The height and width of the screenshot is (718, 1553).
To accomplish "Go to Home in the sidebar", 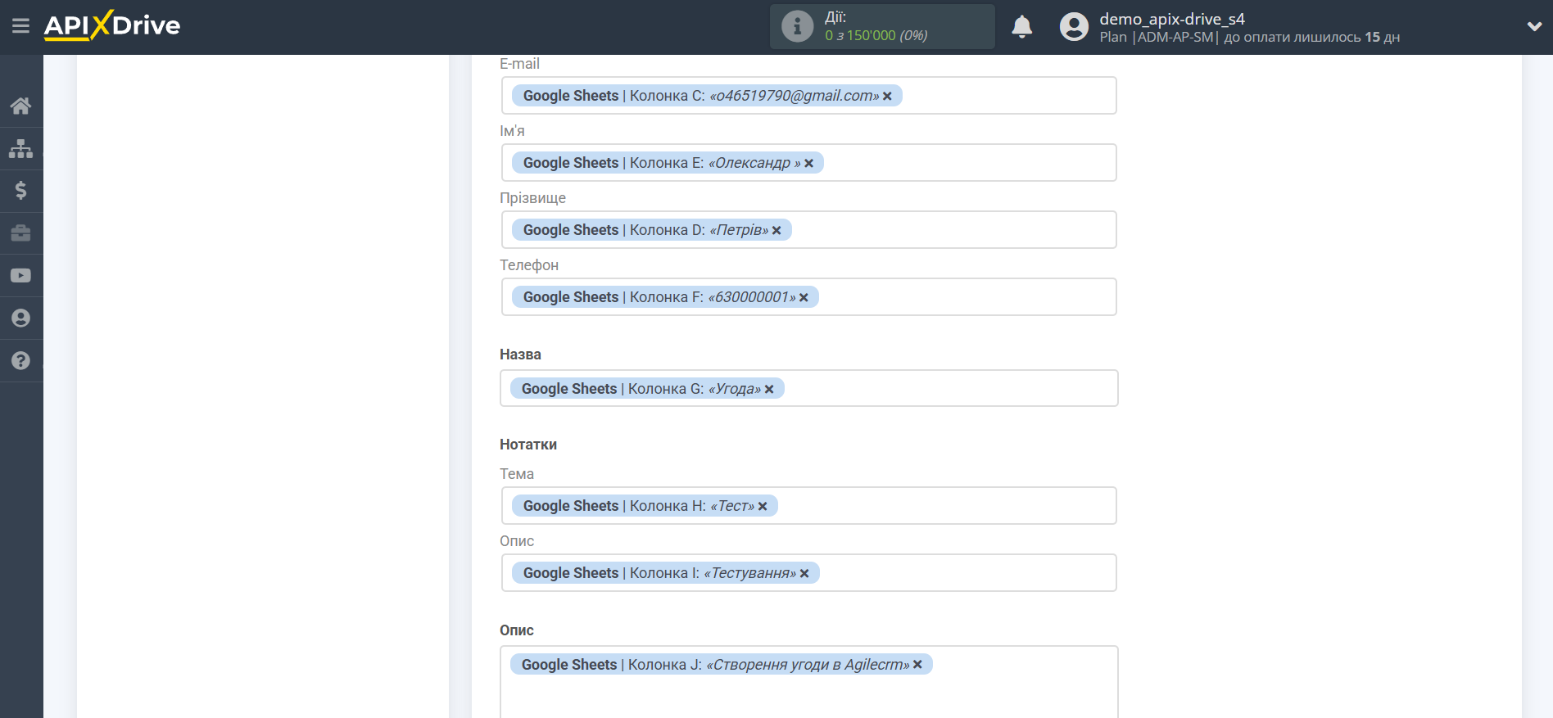I will pos(20,106).
